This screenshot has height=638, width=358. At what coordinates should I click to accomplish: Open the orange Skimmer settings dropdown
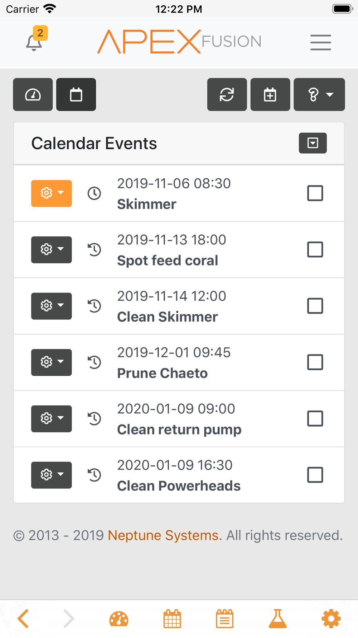coord(52,193)
